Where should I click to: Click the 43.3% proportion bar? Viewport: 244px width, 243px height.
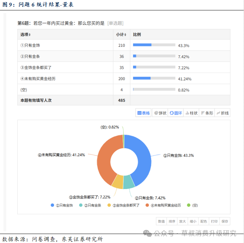coord(154,45)
